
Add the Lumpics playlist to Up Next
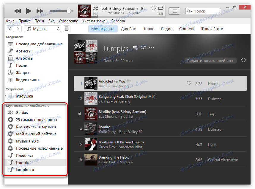tap(135, 48)
